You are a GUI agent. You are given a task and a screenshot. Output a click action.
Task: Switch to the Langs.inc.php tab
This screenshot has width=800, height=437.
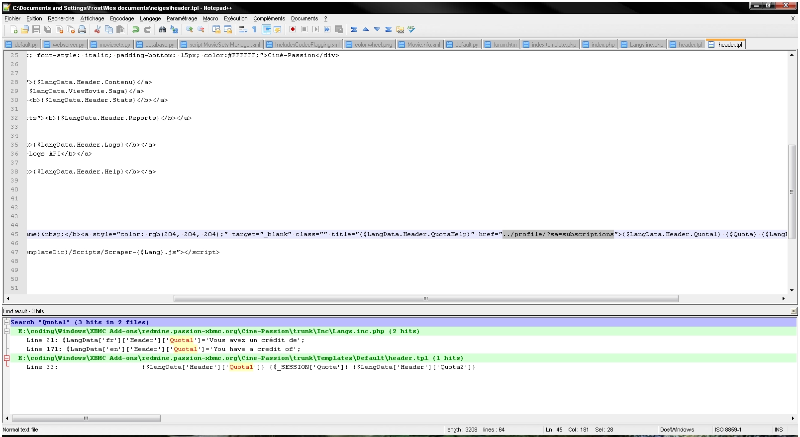point(642,44)
